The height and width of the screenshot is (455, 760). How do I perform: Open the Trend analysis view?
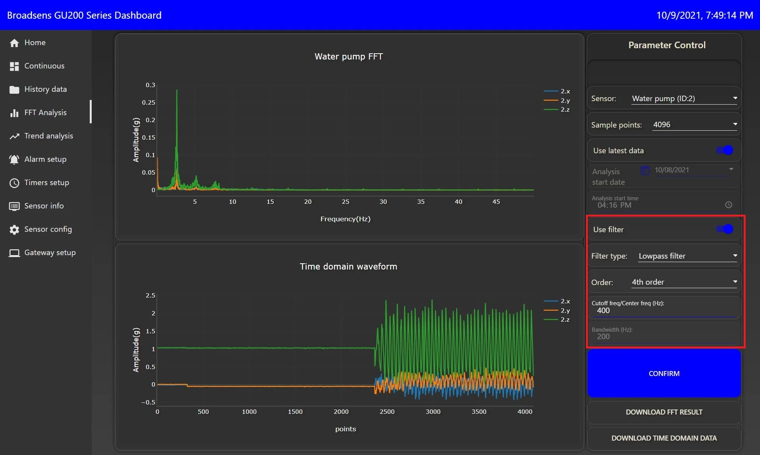click(49, 135)
